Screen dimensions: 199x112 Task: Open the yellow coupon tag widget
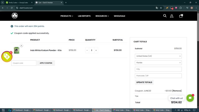[x=7, y=57]
